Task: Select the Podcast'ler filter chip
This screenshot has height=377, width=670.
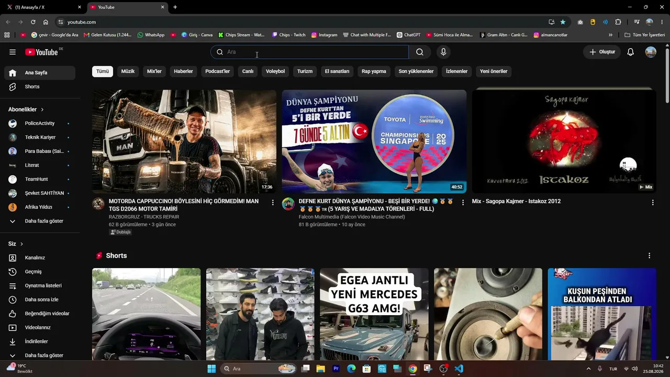Action: click(218, 71)
